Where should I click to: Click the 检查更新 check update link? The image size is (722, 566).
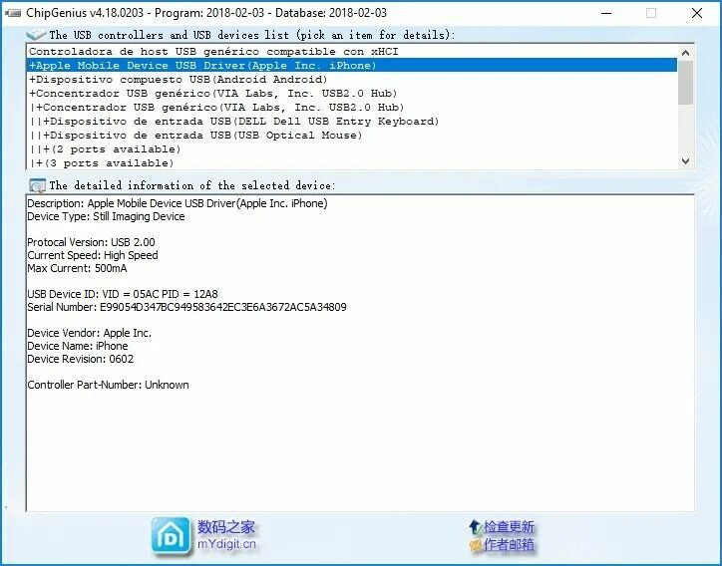[x=509, y=526]
